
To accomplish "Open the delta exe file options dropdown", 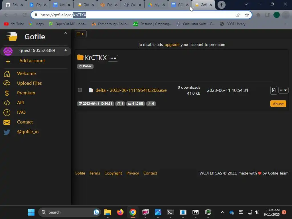I will [x=283, y=90].
